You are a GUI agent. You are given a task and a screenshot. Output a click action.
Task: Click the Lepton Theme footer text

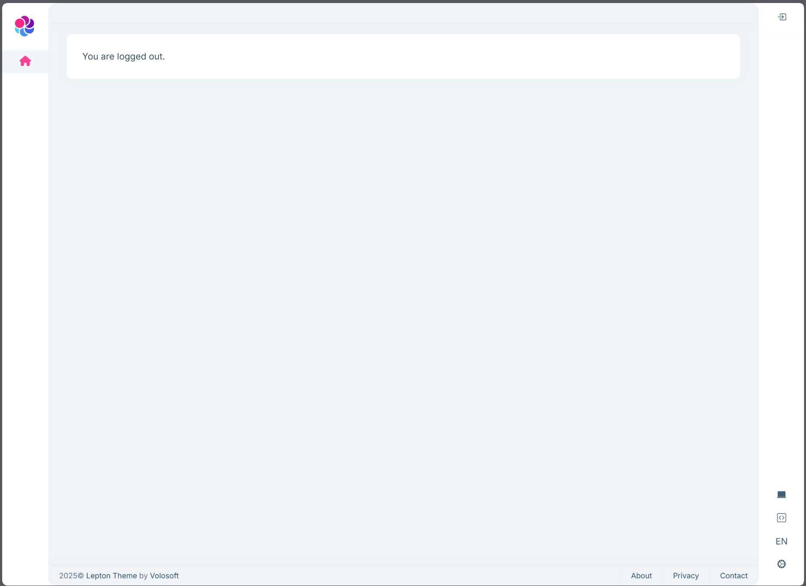[x=111, y=575]
